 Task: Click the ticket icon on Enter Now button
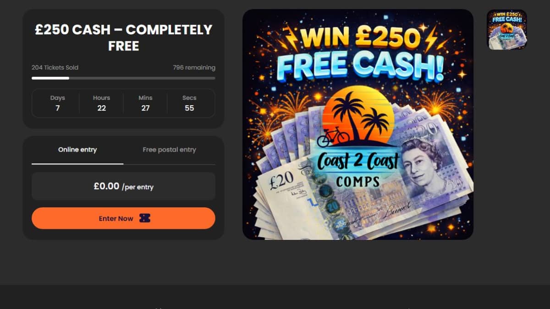[145, 218]
